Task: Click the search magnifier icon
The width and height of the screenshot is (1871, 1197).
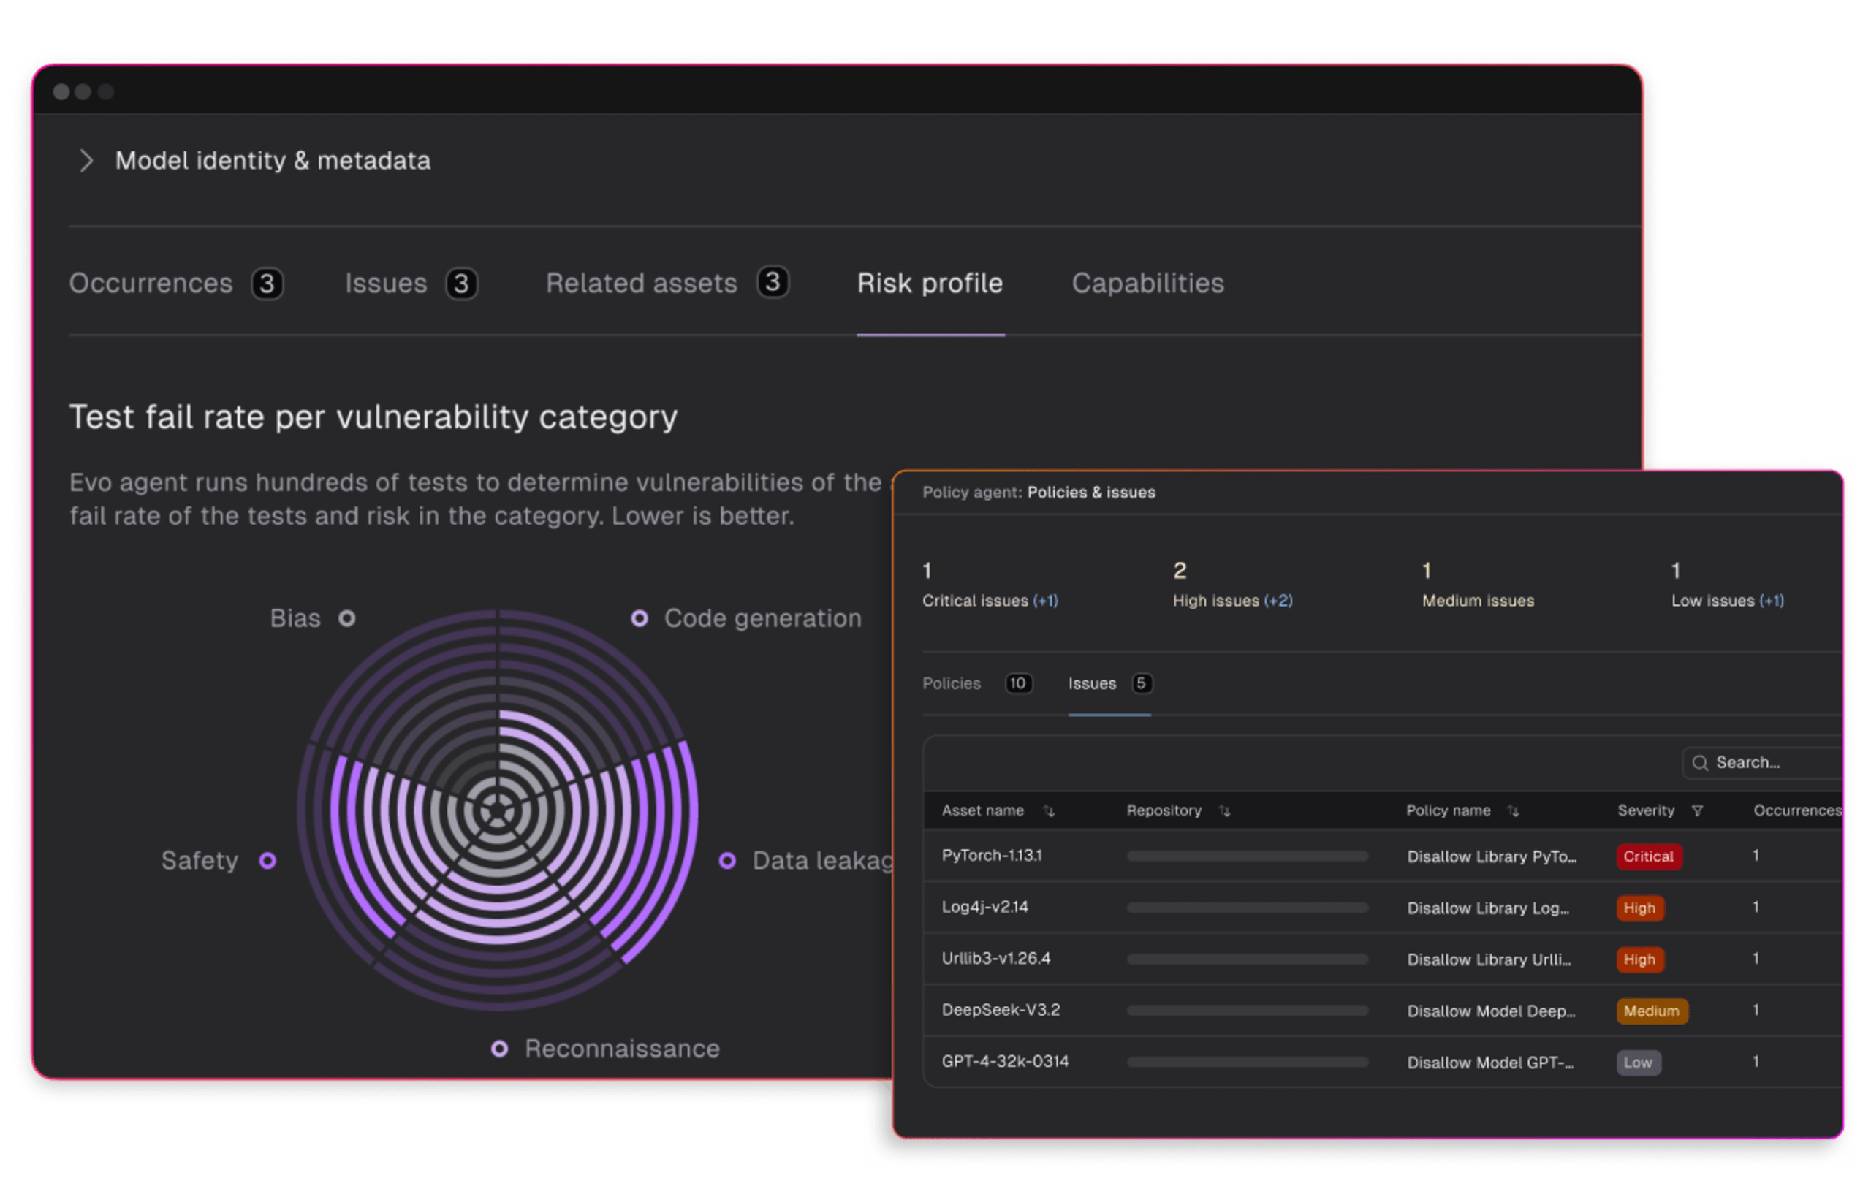Action: [1700, 762]
